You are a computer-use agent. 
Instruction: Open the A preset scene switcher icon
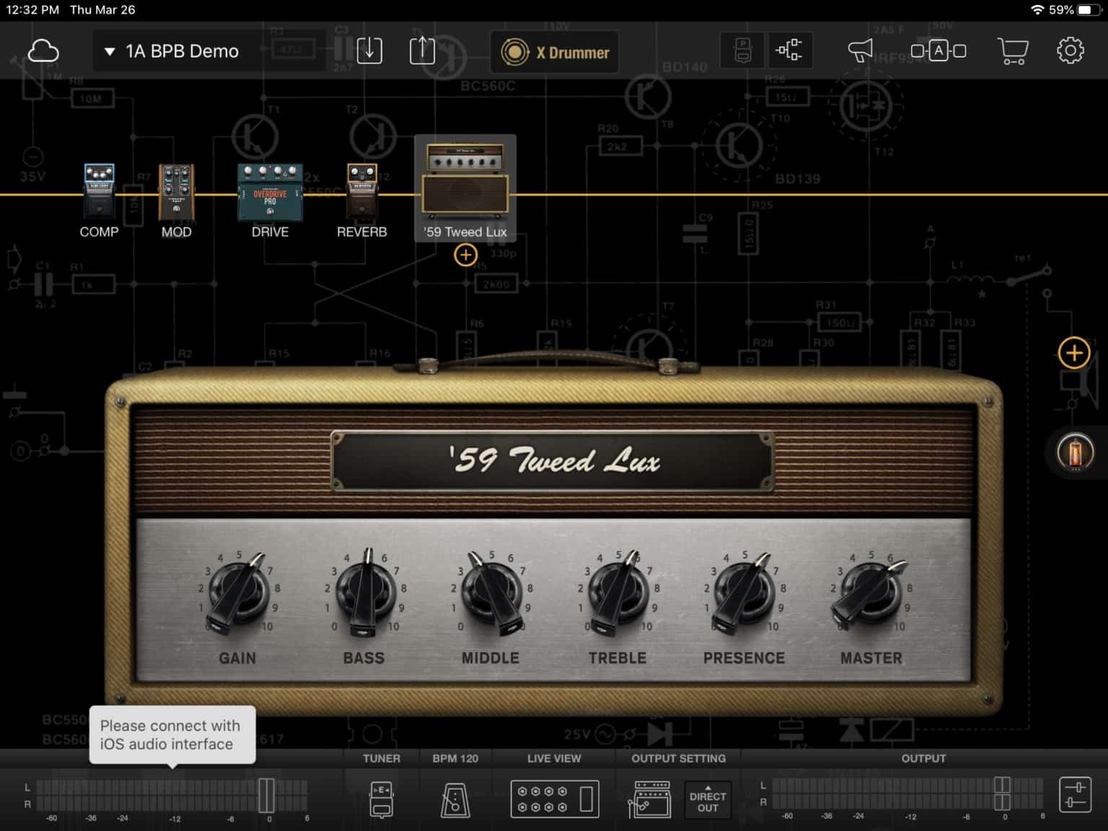click(x=938, y=50)
